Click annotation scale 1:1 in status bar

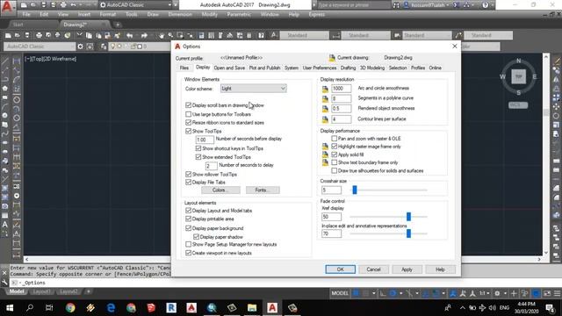point(484,293)
